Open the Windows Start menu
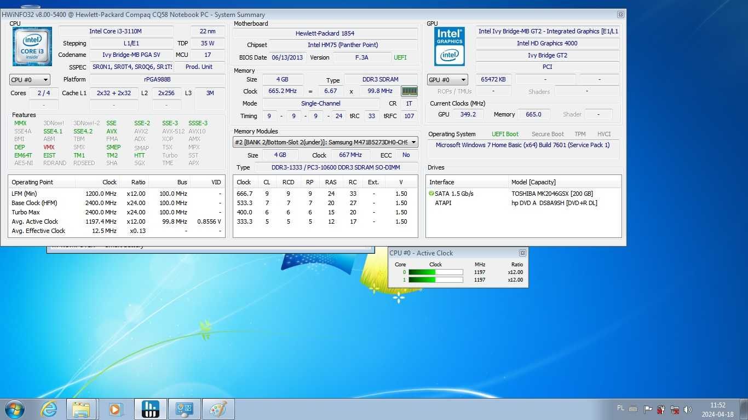This screenshot has width=748, height=420. coord(15,409)
